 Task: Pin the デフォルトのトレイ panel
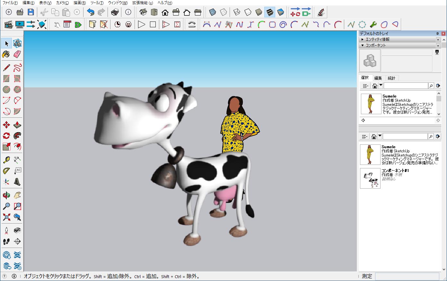click(437, 33)
